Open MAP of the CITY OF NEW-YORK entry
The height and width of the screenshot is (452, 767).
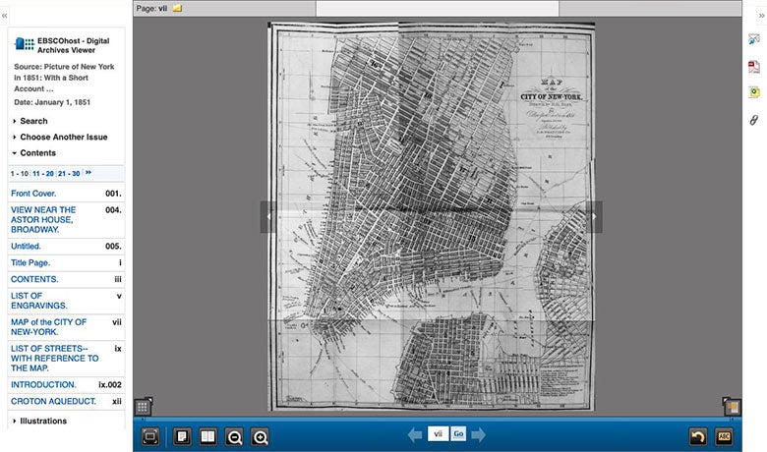tap(48, 327)
